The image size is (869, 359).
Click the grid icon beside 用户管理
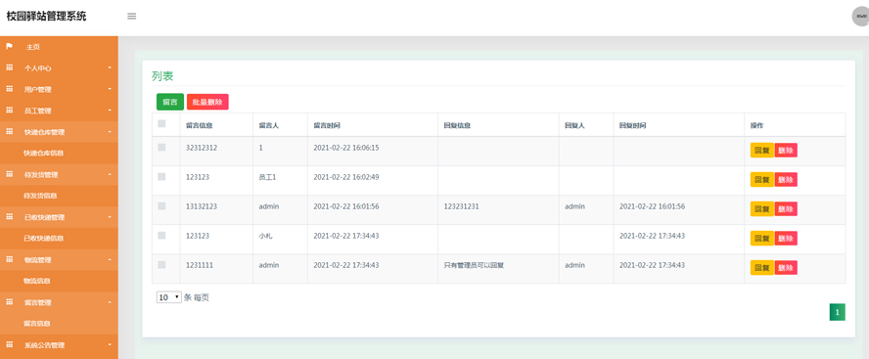pyautogui.click(x=10, y=89)
